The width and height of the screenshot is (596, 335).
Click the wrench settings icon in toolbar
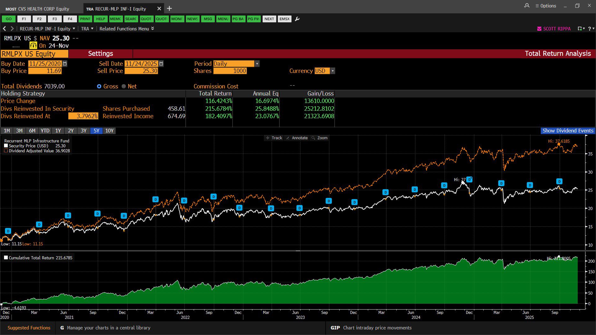(x=297, y=19)
